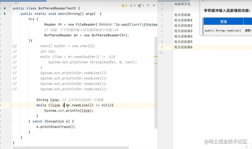Click the editor's vertical scrollbar thumb

pyautogui.click(x=156, y=83)
